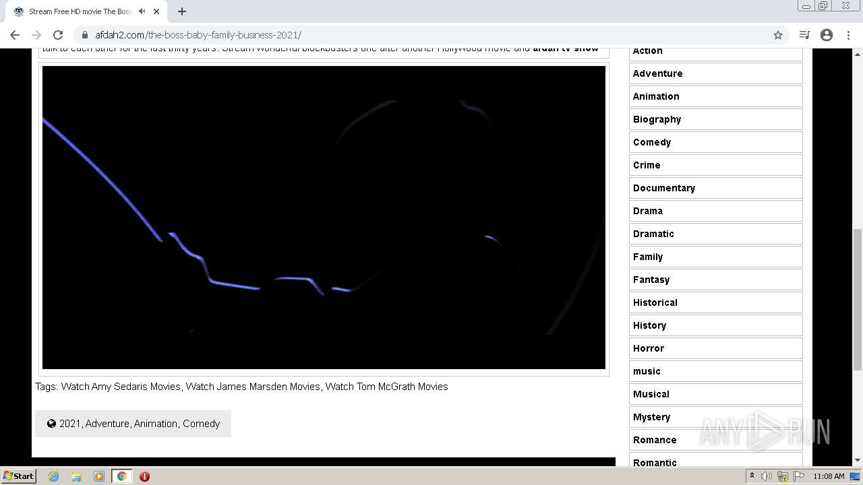Image resolution: width=863 pixels, height=485 pixels.
Task: Click the browser forward arrow
Action: 36,35
